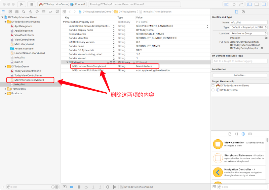
Task: Open the Location Relative to Group dropdown
Action: pos(248,34)
